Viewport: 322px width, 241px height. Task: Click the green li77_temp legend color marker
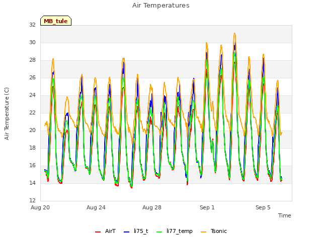pos(159,232)
